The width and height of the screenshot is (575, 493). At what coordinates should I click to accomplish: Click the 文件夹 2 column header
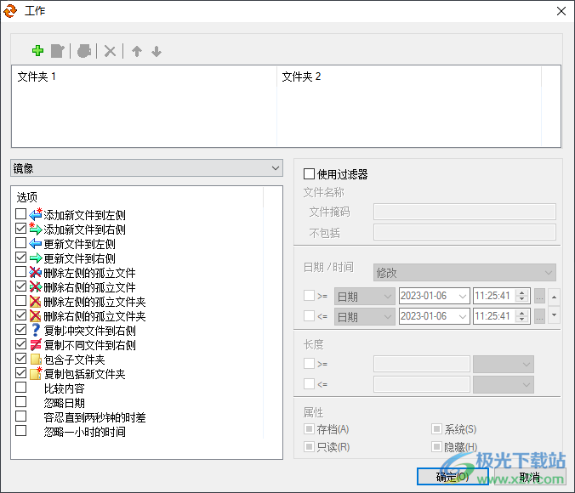click(x=409, y=76)
